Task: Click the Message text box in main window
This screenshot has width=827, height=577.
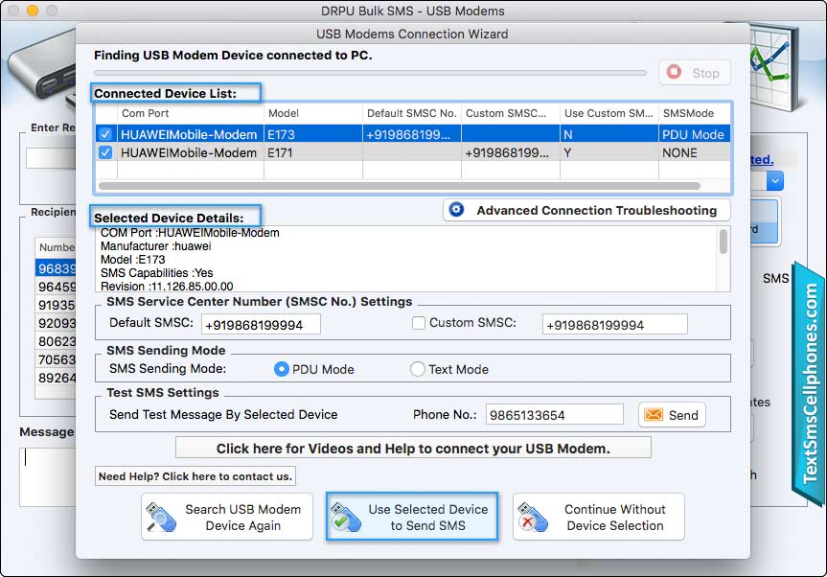Action: click(48, 476)
